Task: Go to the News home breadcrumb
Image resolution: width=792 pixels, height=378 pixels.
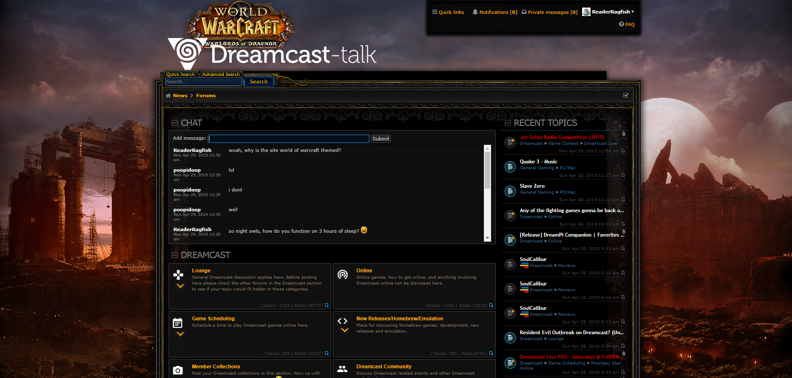Action: point(180,96)
